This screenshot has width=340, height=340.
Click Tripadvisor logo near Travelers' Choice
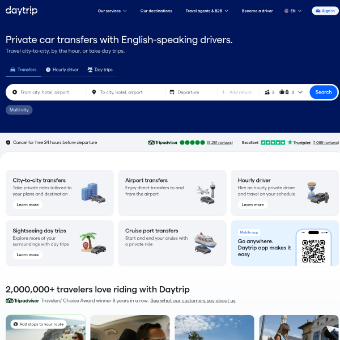click(22, 301)
